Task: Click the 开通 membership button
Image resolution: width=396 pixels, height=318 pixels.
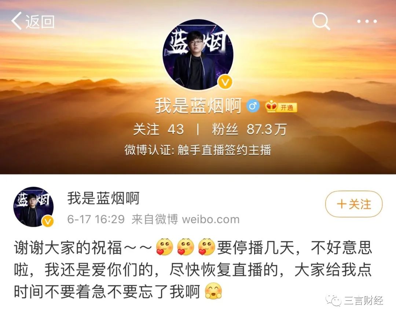Action: pos(287,108)
